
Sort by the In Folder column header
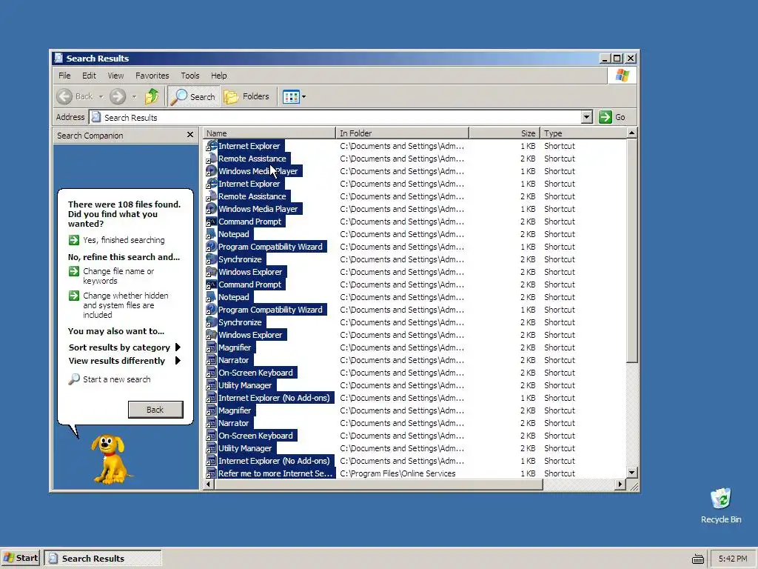pyautogui.click(x=402, y=133)
